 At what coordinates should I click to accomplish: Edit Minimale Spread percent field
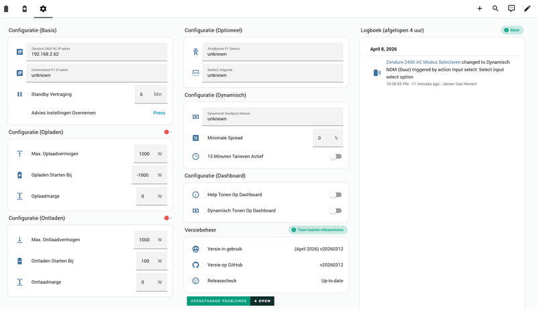pos(328,138)
